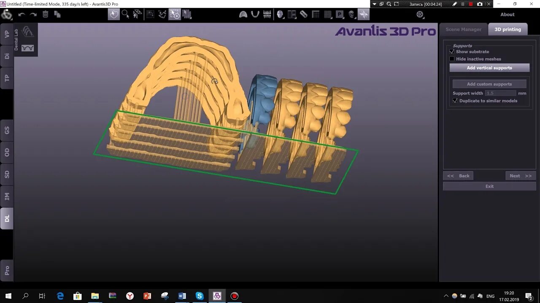This screenshot has width=540, height=303.
Task: Switch to the Scene Manager tab
Action: pyautogui.click(x=463, y=29)
